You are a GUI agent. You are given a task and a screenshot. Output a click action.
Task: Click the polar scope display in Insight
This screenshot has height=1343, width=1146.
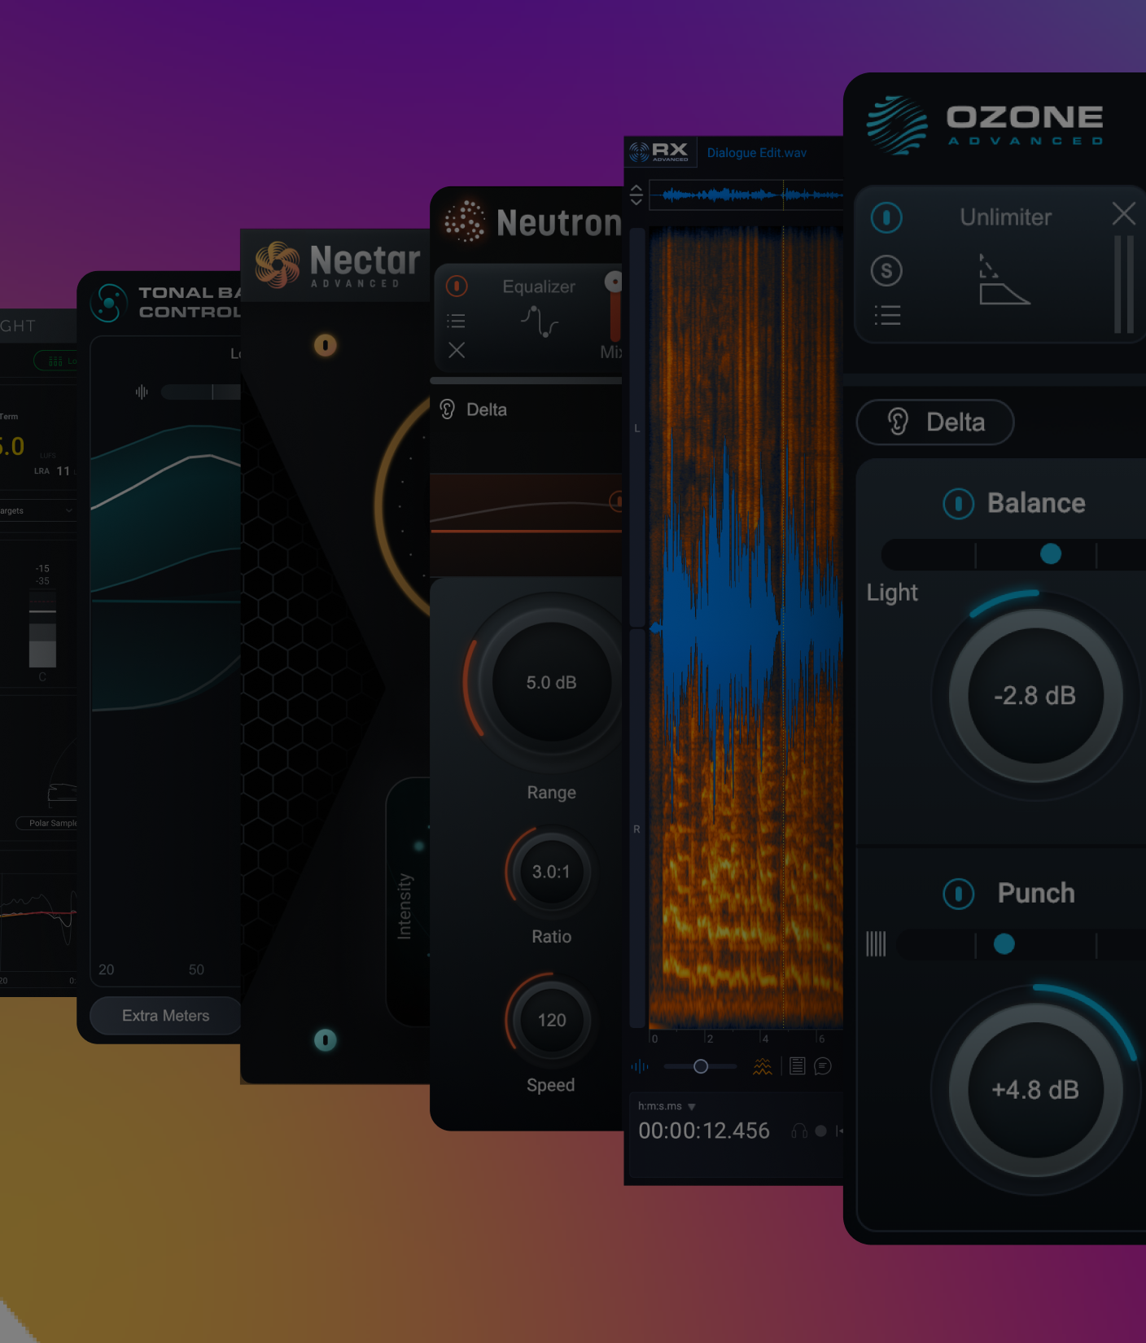pos(62,773)
